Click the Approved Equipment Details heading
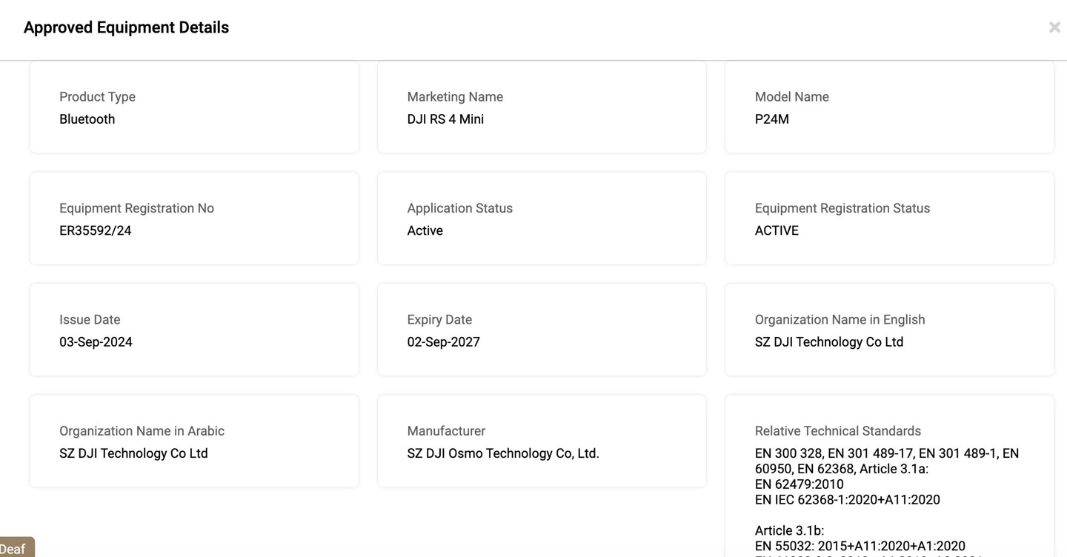Image resolution: width=1067 pixels, height=557 pixels. pos(126,27)
